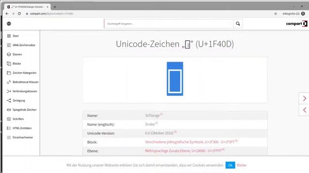
Task: Open Spiegelnde Zeichen in sidebar
Action: pyautogui.click(x=25, y=110)
